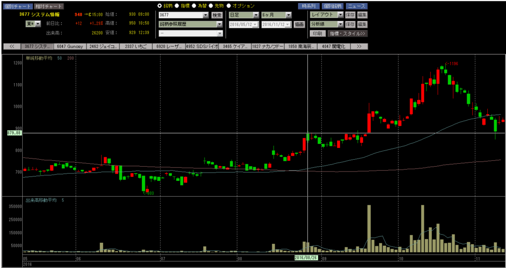This screenshot has width=506, height=268.
Task: Open the 個別銘柄 view
Action: (333, 6)
